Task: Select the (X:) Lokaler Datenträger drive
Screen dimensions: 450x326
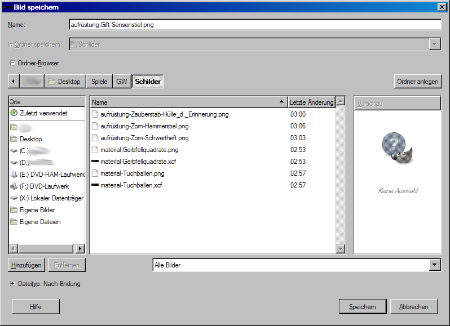Action: [51, 198]
